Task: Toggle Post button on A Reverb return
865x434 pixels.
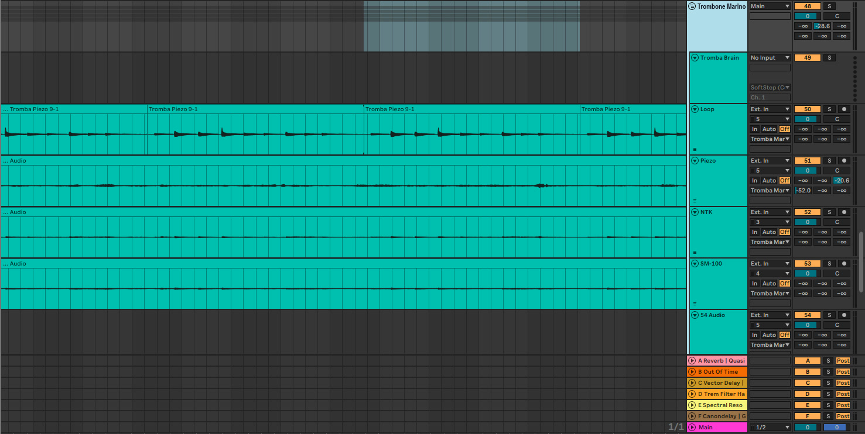Action: [x=843, y=361]
